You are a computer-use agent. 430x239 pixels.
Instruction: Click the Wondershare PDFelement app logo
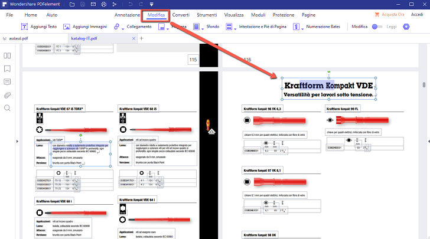[x=4, y=4]
